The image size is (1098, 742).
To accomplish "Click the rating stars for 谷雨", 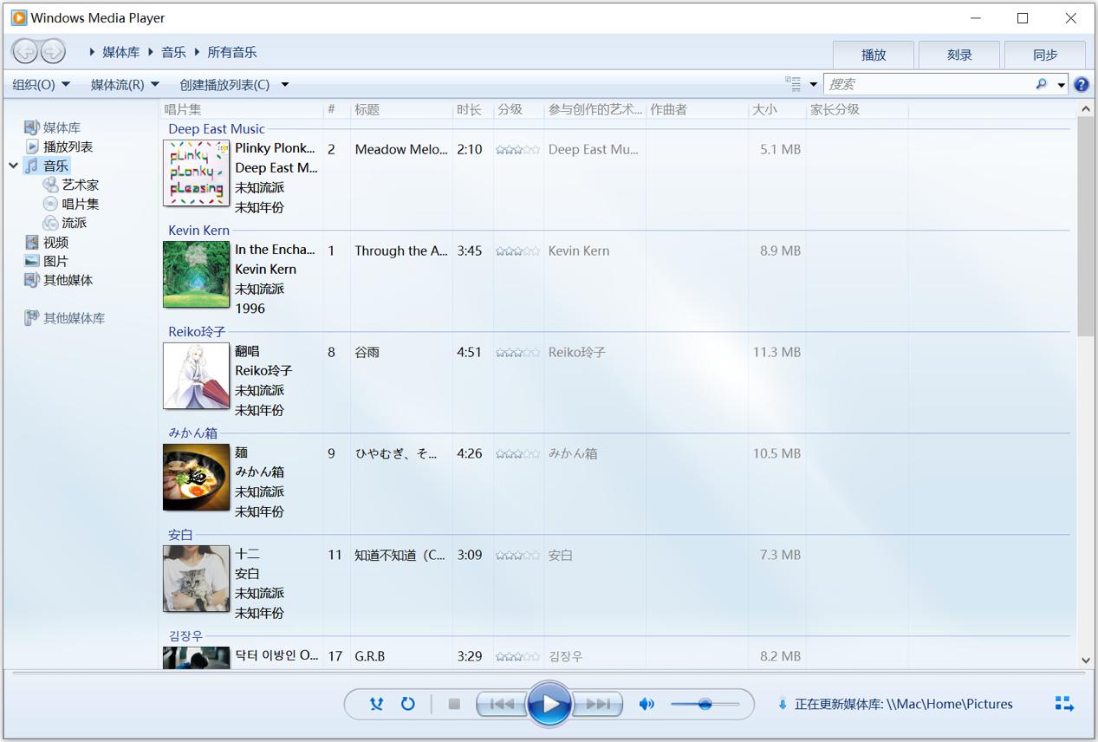I will [x=517, y=353].
